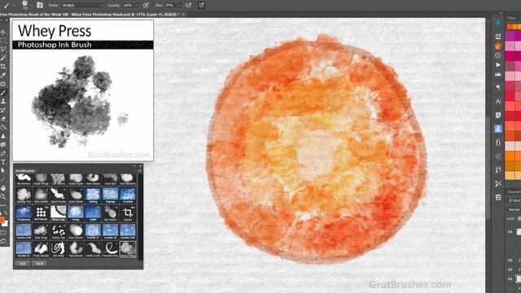Select the Brush tool in left toolbar
The height and width of the screenshot is (293, 521).
[x=3, y=93]
